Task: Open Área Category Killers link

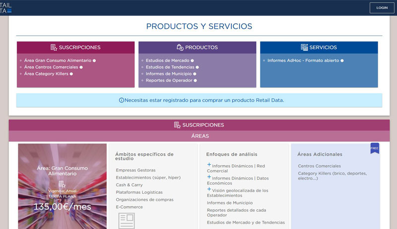Action: click(x=46, y=74)
